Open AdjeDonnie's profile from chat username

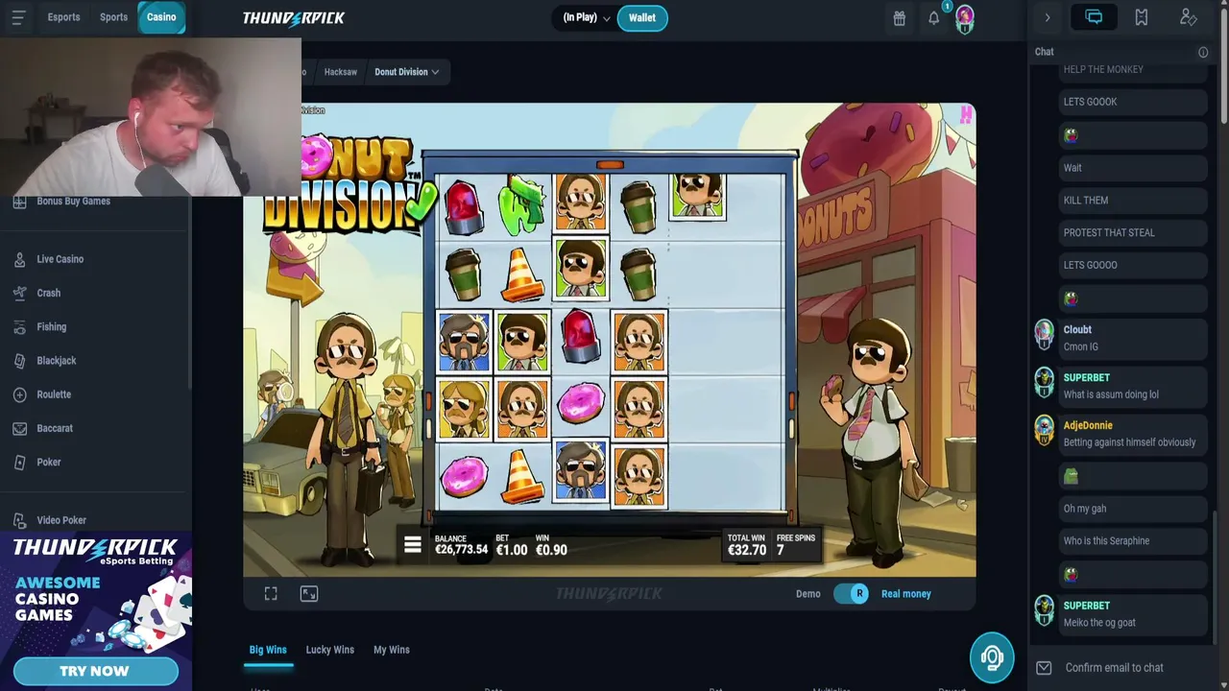point(1088,425)
